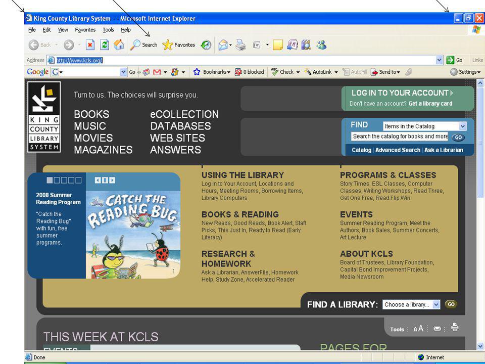Click the Ask a Librarian link
Viewport: 485px width, 364px height.
(444, 150)
